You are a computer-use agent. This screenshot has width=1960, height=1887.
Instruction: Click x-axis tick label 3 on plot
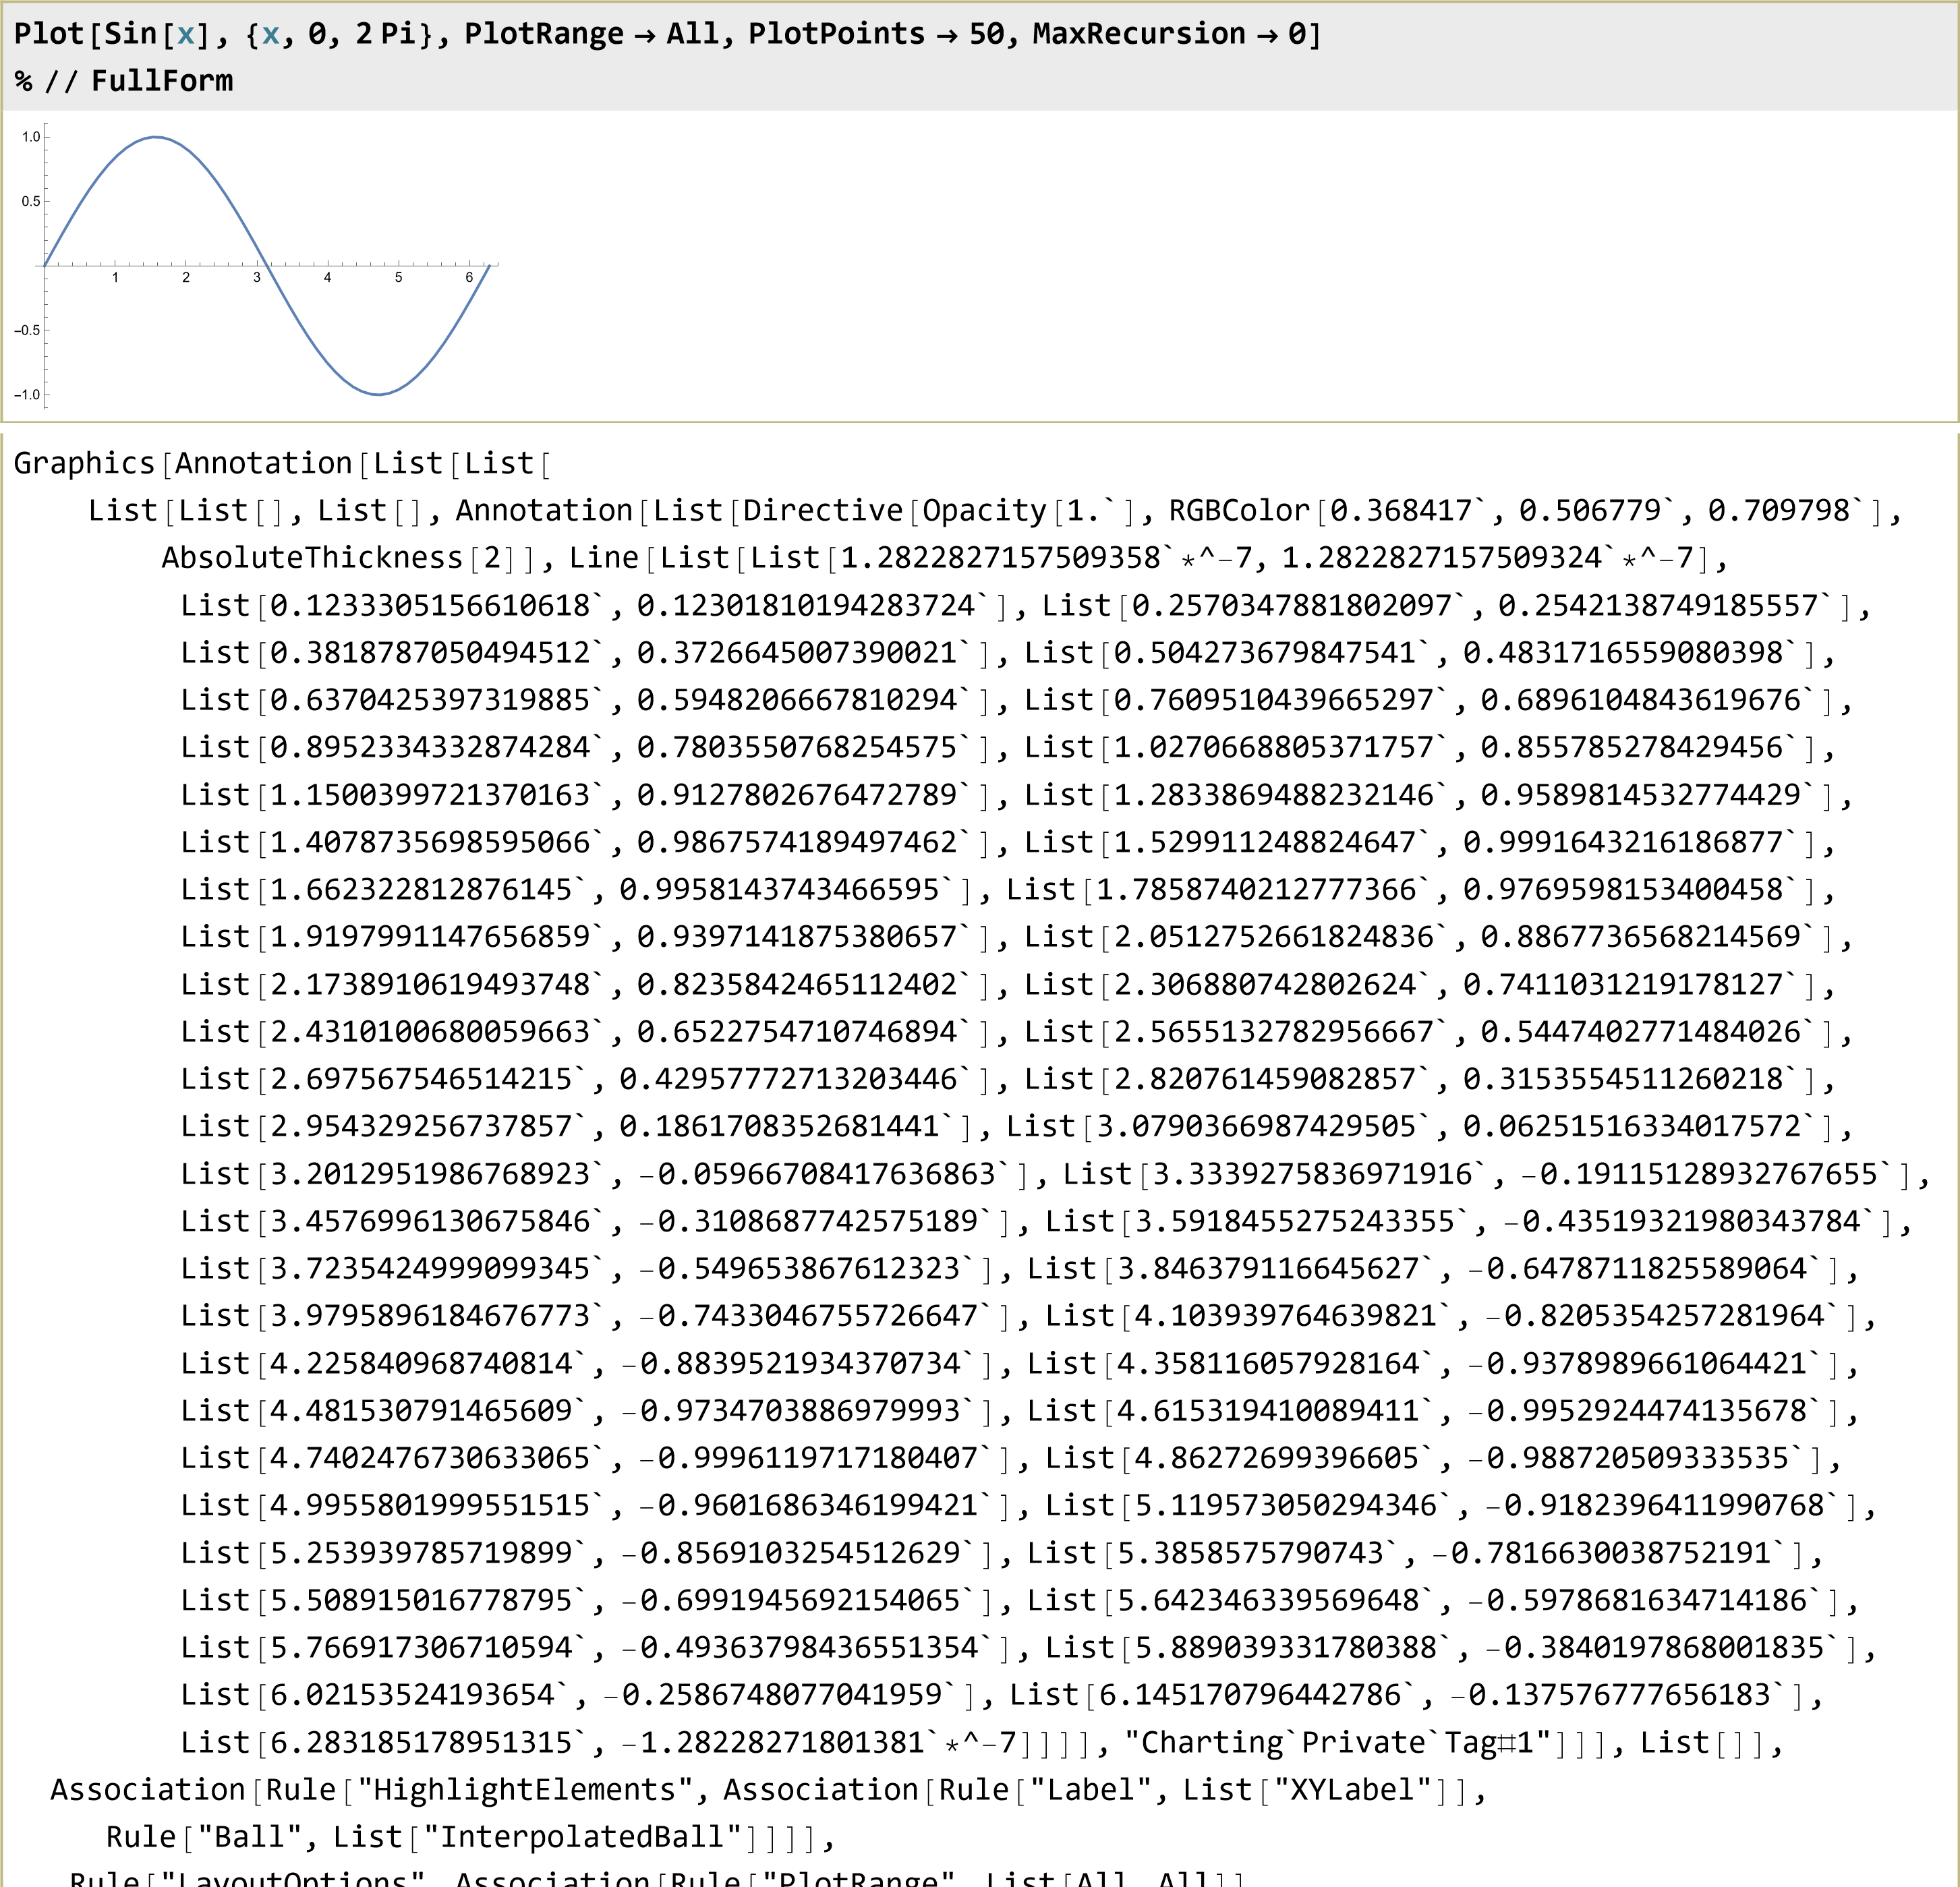point(257,278)
